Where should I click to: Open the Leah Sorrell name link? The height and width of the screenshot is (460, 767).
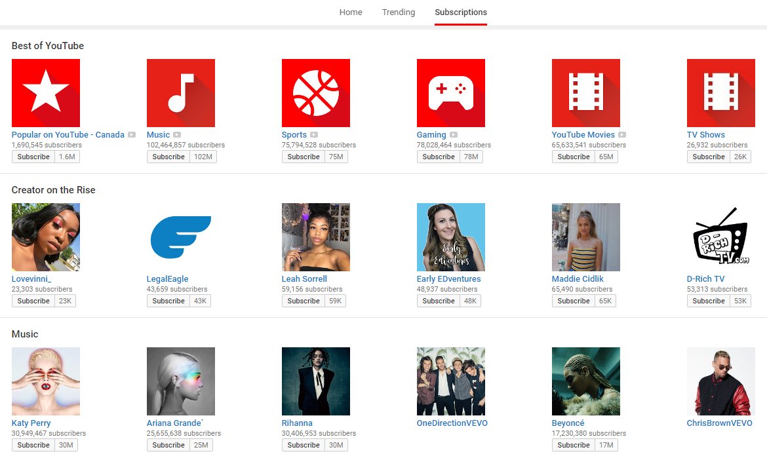tap(304, 279)
